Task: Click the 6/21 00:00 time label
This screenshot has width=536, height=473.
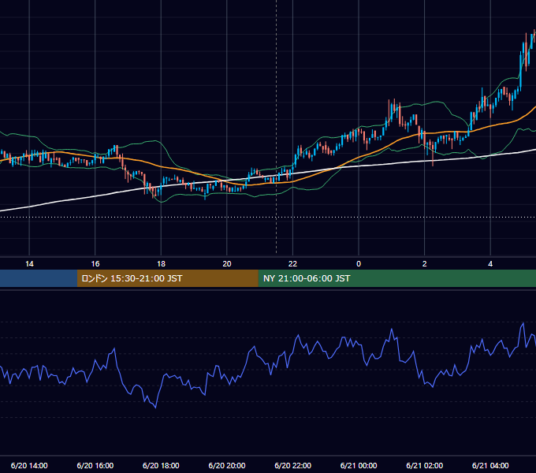Action: pos(359,465)
